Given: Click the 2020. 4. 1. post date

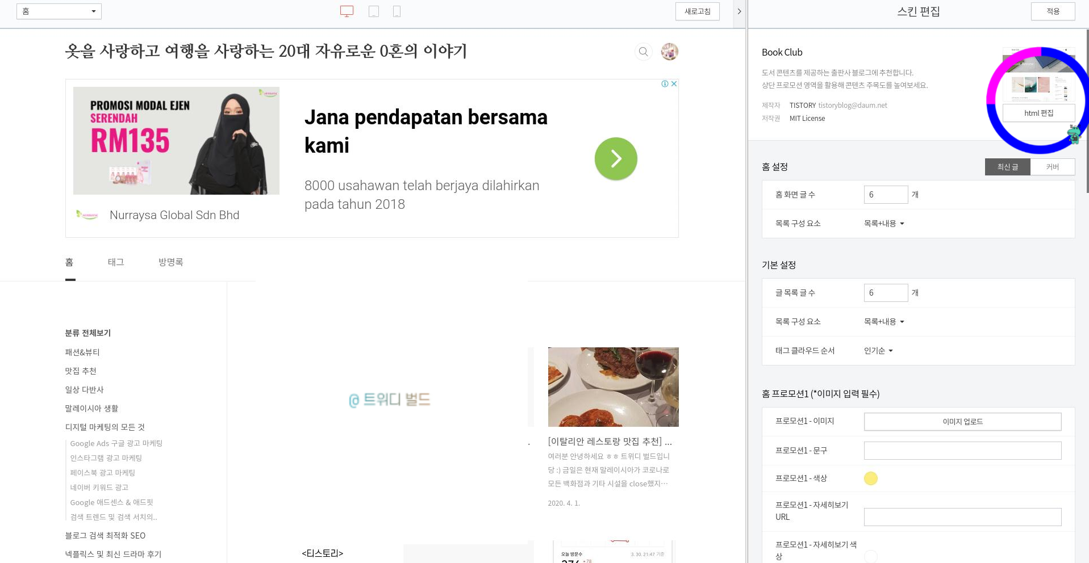Looking at the screenshot, I should (x=564, y=503).
